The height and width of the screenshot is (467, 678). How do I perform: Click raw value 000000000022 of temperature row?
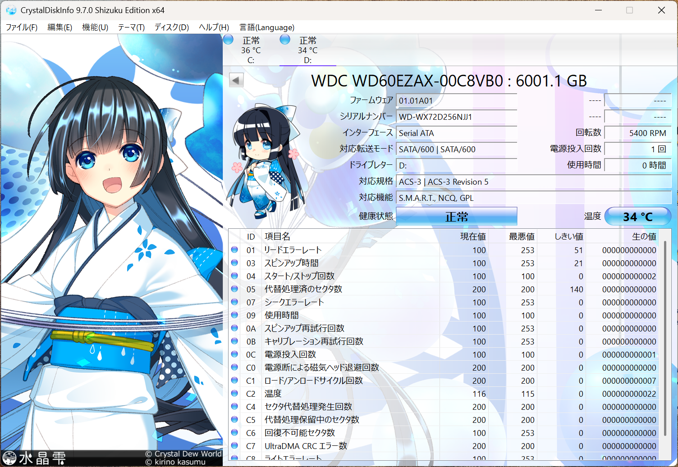pos(629,394)
